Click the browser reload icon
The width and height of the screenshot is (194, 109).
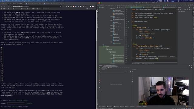7,6
